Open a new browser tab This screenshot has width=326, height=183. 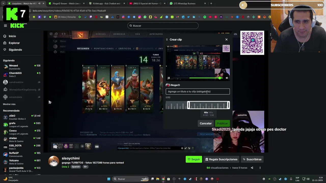[x=211, y=4]
